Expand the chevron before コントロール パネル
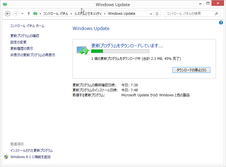 pyautogui.click(x=40, y=14)
